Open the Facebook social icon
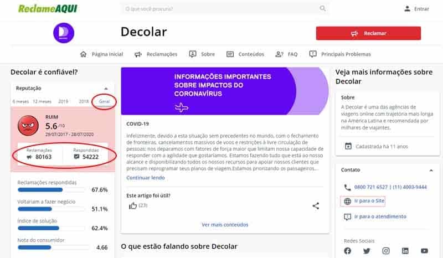443x258 pixels. tap(348, 251)
